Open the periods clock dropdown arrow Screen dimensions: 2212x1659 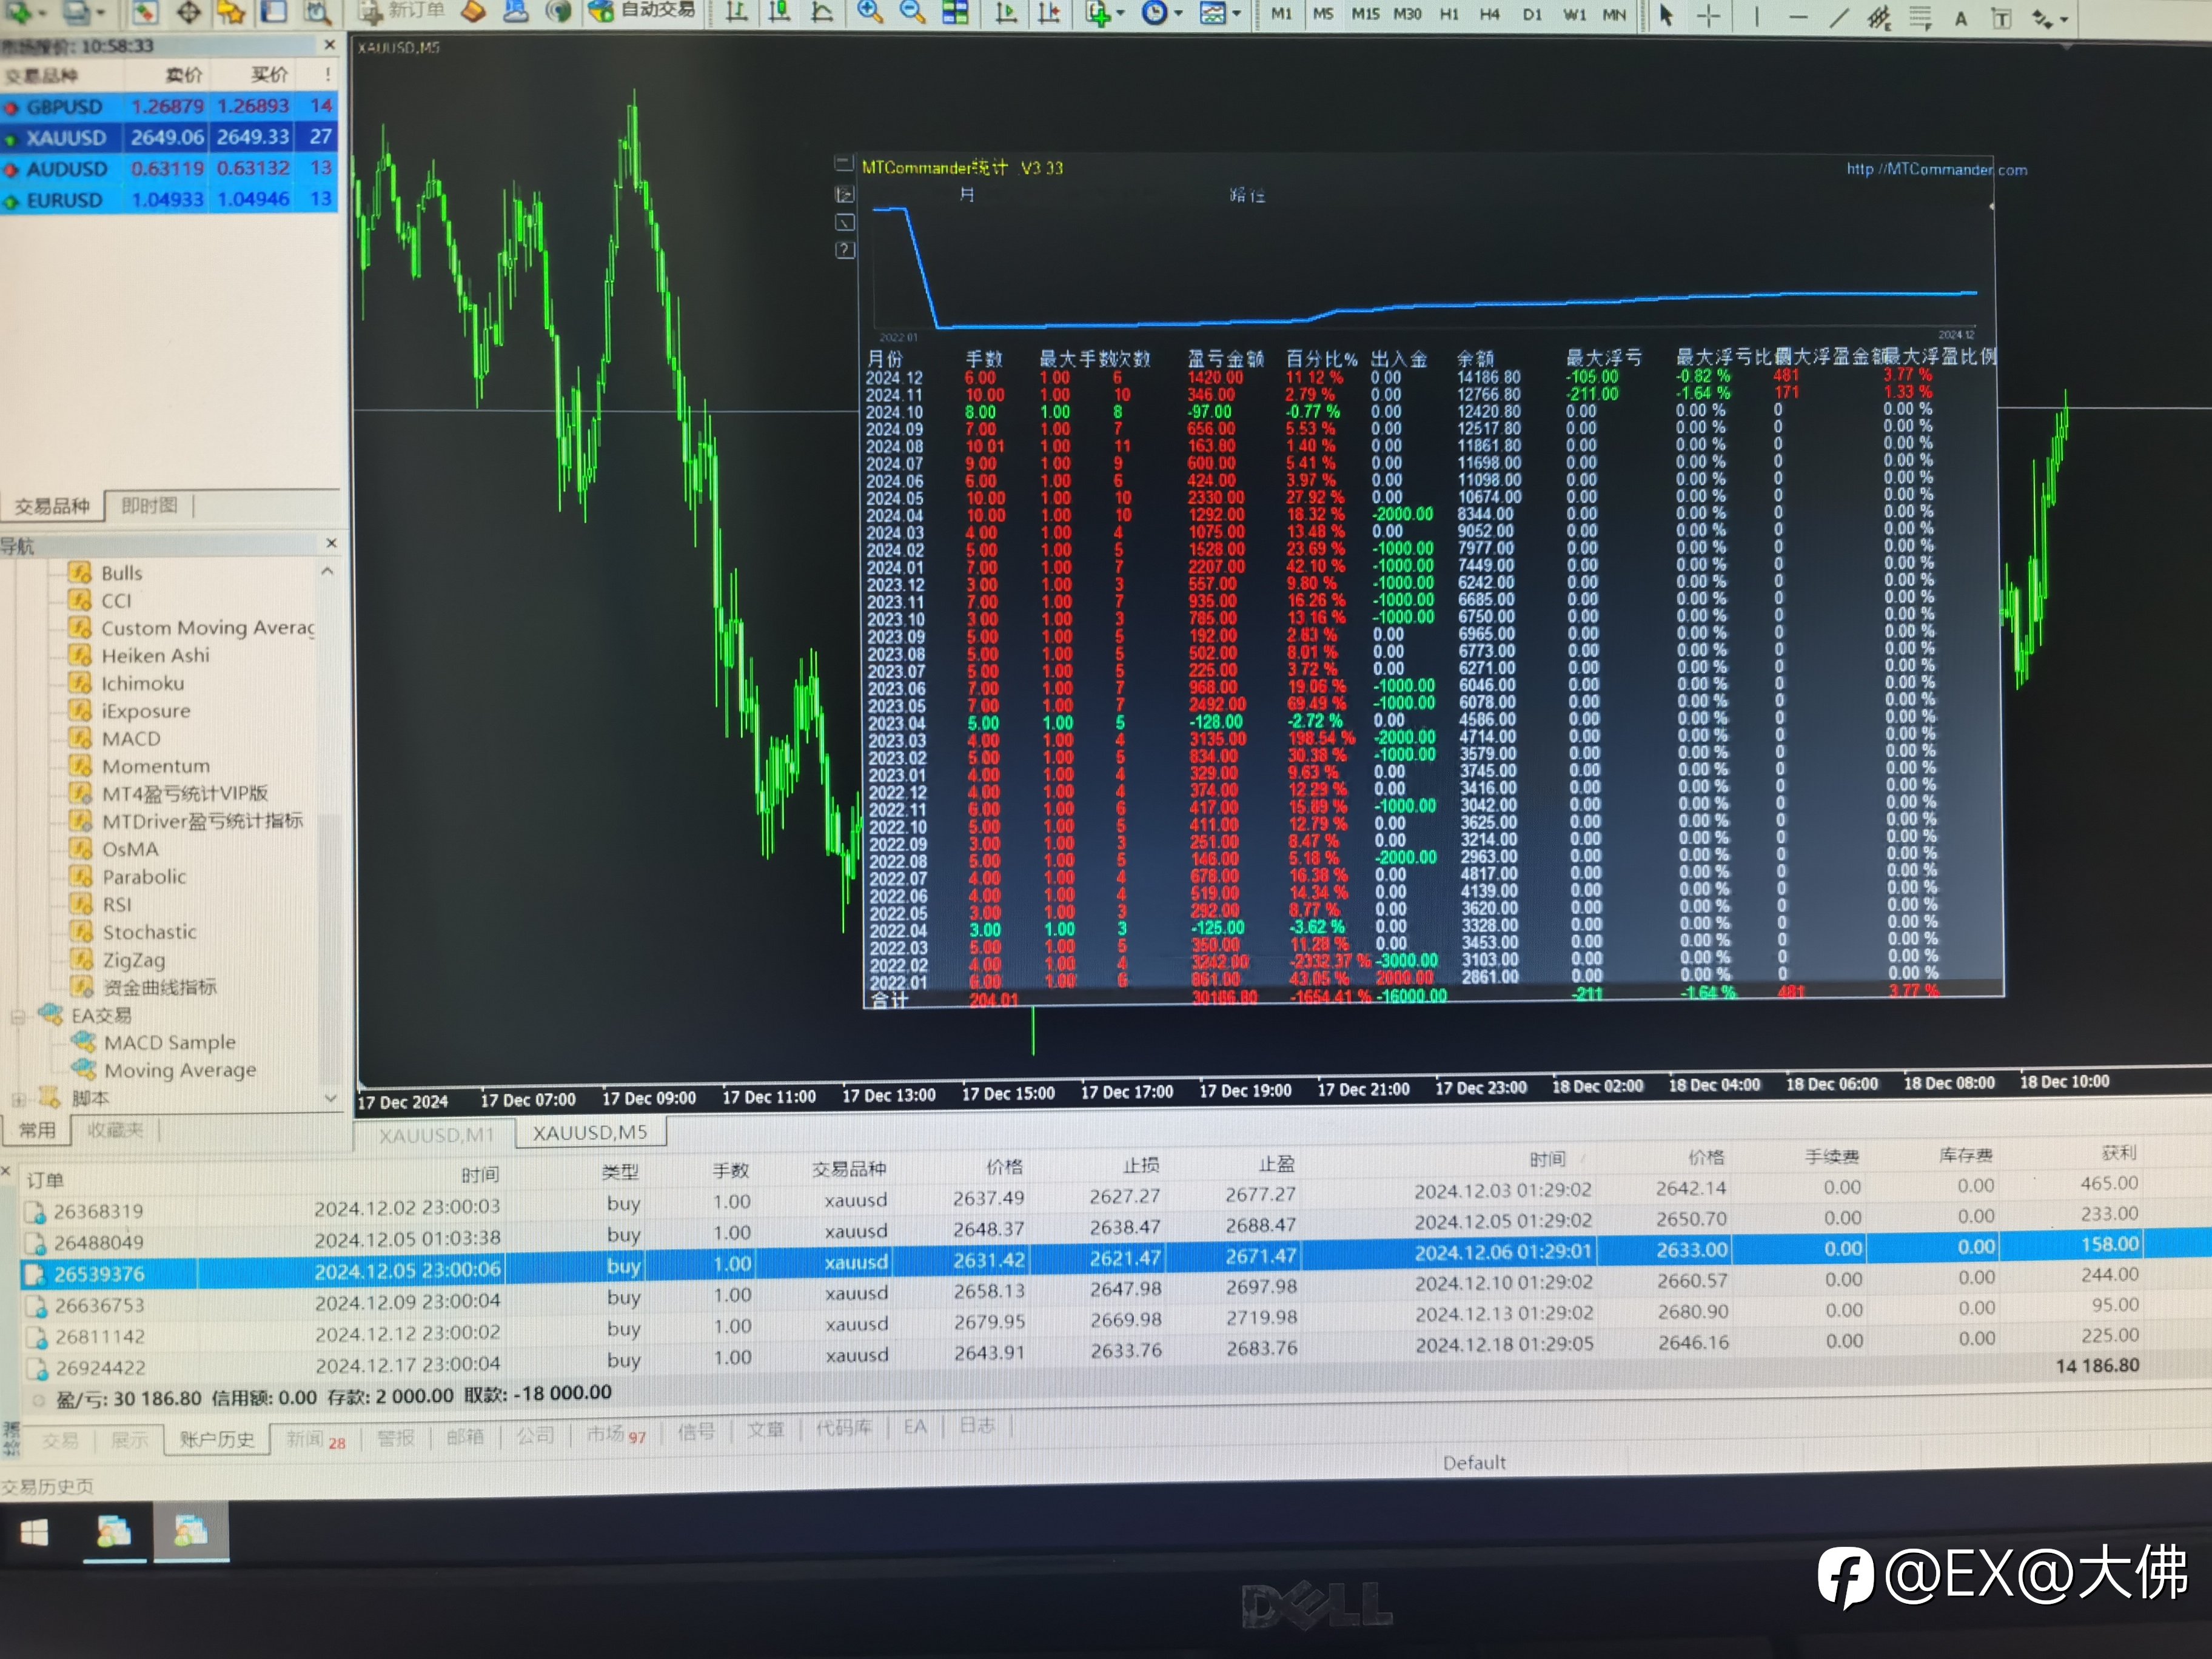1178,13
